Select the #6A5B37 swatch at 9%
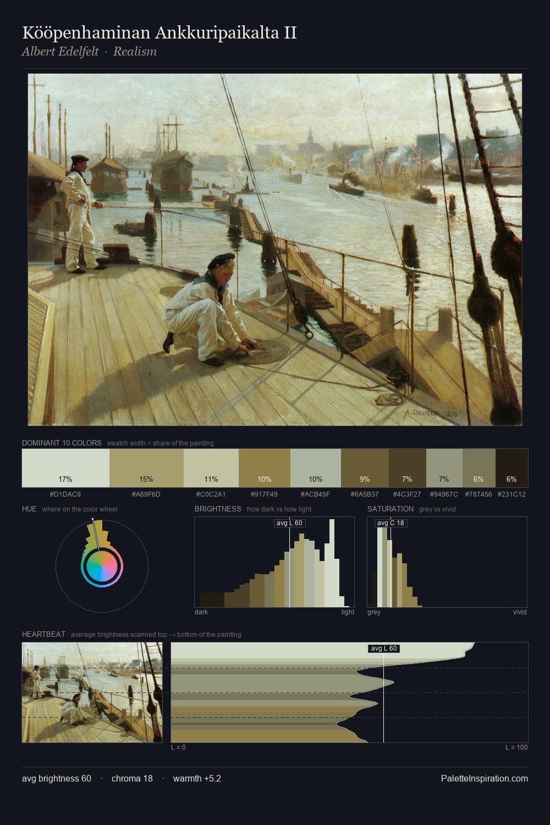Image resolution: width=550 pixels, height=825 pixels. pyautogui.click(x=365, y=468)
